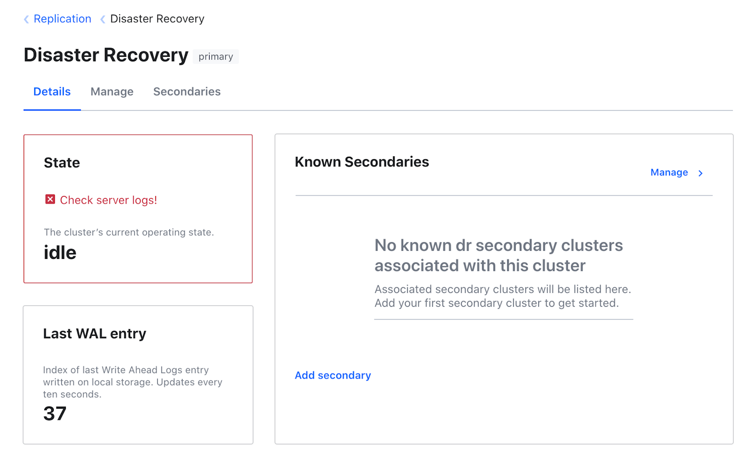Click the primary badge next to Disaster Recovery
754x468 pixels.
point(215,56)
